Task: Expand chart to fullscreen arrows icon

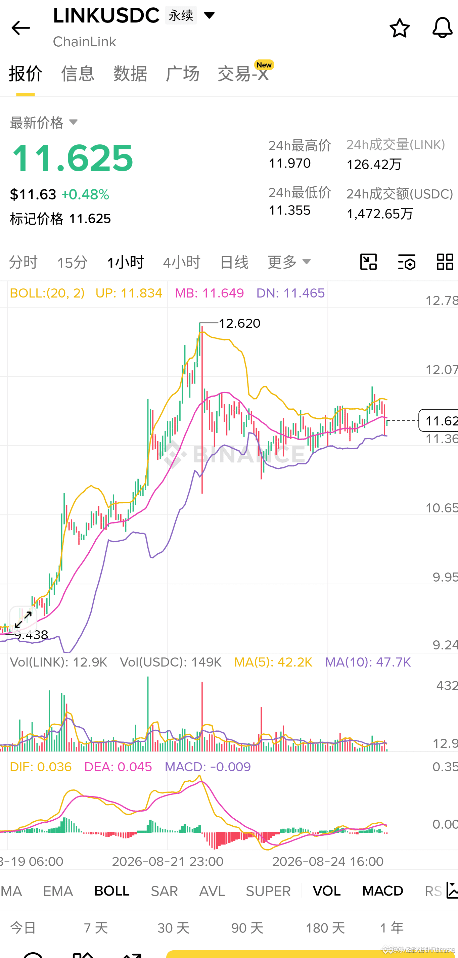Action: (x=23, y=620)
